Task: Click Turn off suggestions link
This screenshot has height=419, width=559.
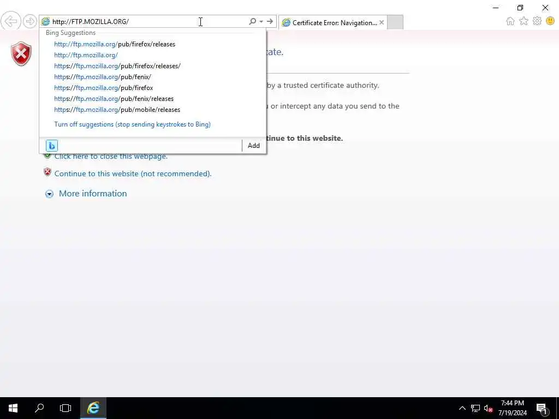Action: coord(132,124)
